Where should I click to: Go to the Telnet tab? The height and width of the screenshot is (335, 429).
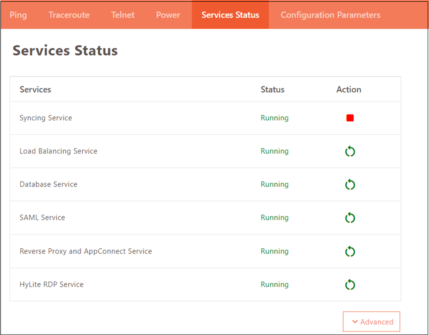[x=123, y=15]
